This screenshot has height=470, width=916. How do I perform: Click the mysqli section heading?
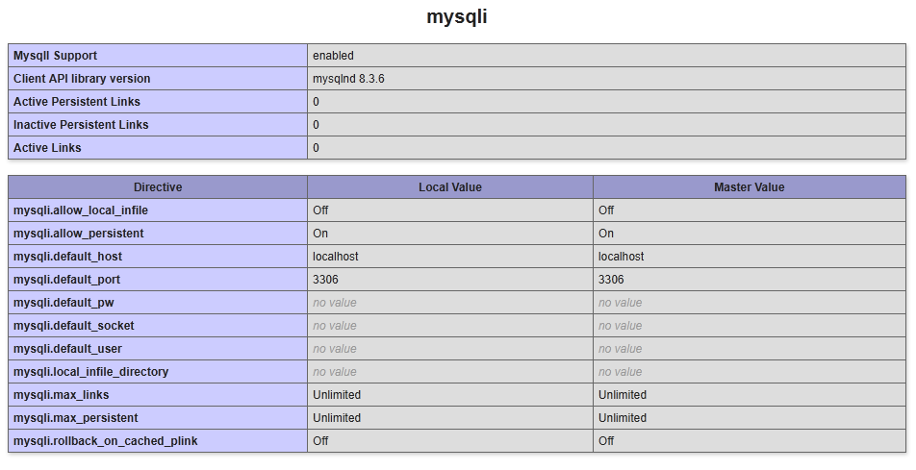457,17
